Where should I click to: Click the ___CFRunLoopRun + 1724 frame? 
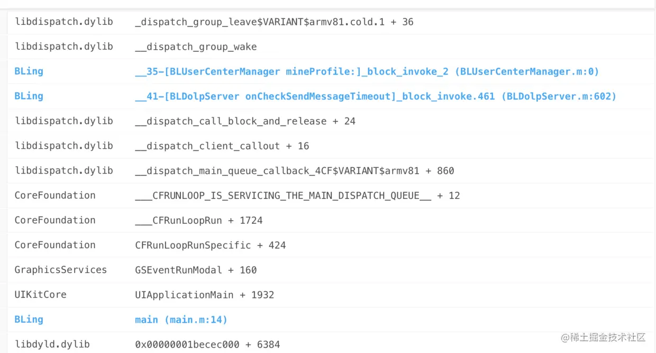click(x=198, y=221)
